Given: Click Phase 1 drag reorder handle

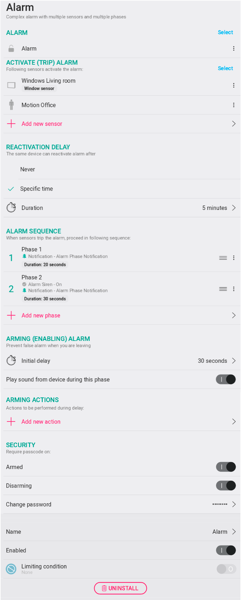Looking at the screenshot, I should [x=223, y=258].
